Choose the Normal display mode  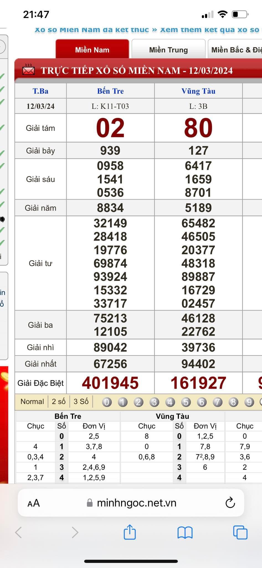[x=32, y=402]
